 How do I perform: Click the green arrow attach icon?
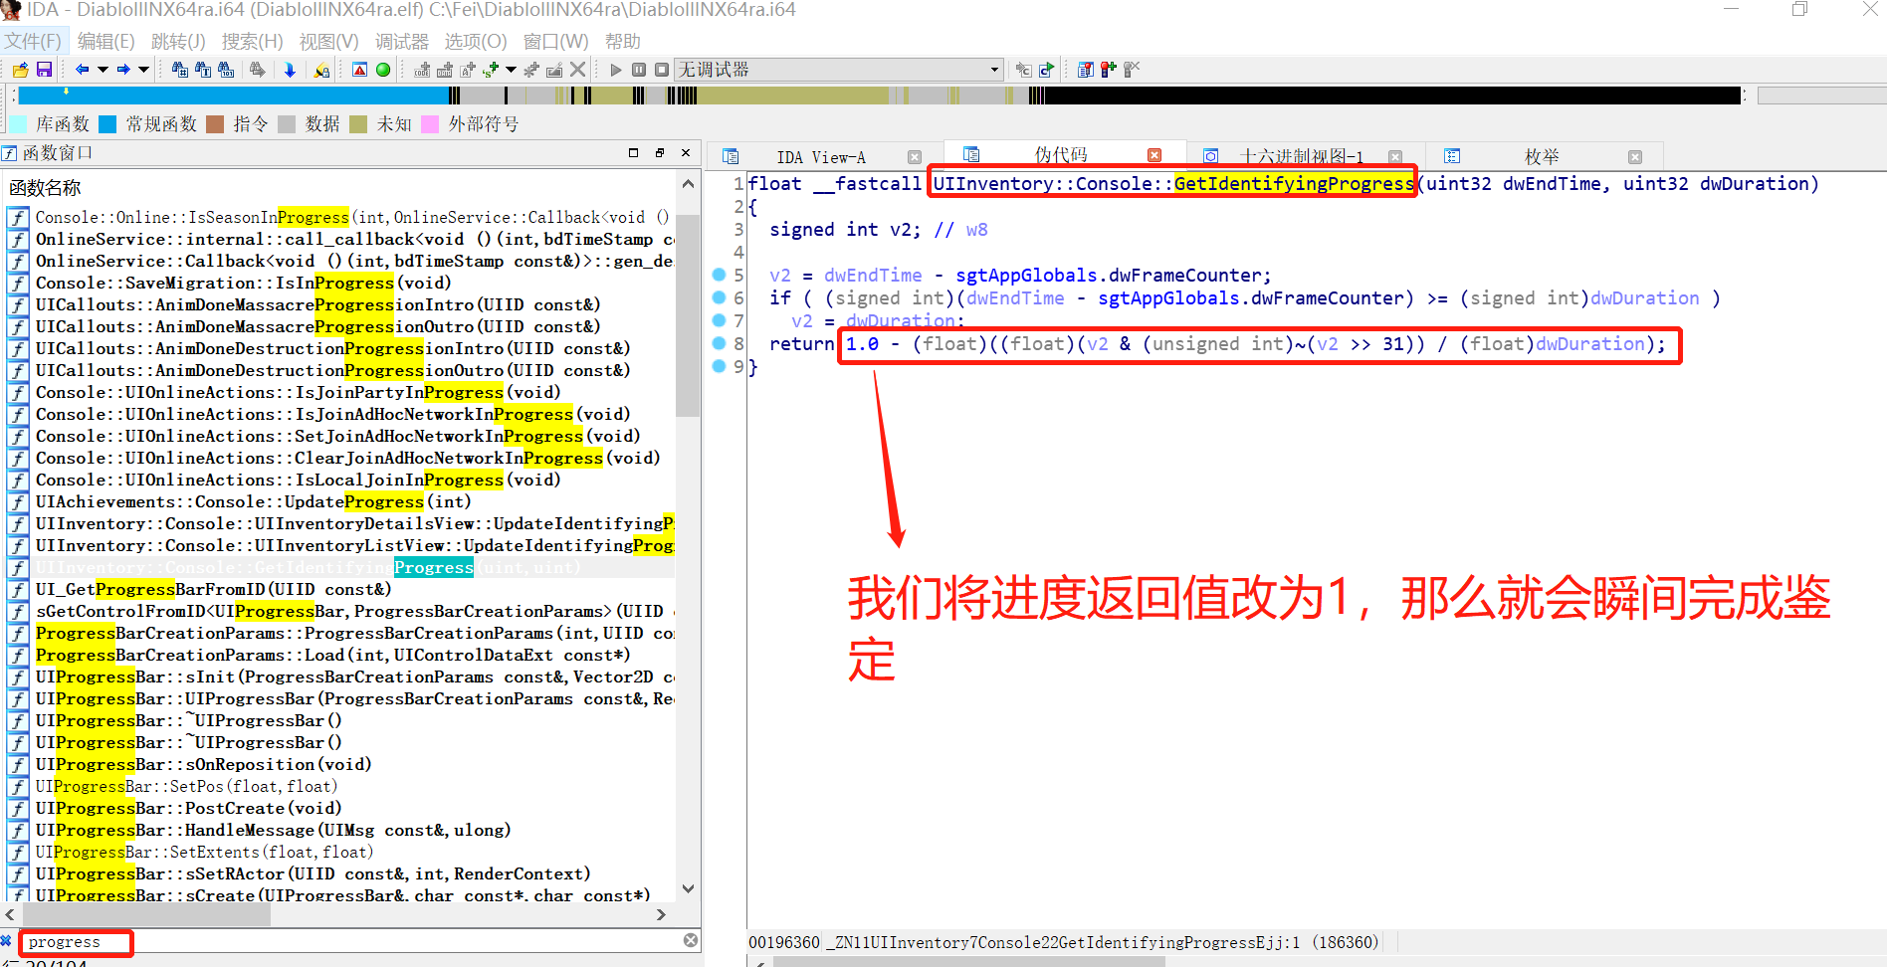click(1046, 70)
